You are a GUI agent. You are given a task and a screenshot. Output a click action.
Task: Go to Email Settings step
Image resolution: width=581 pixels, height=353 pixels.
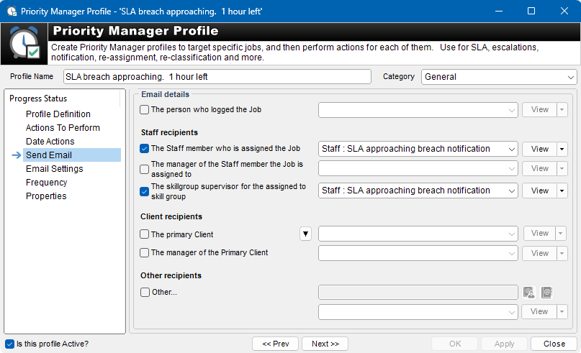pos(55,169)
